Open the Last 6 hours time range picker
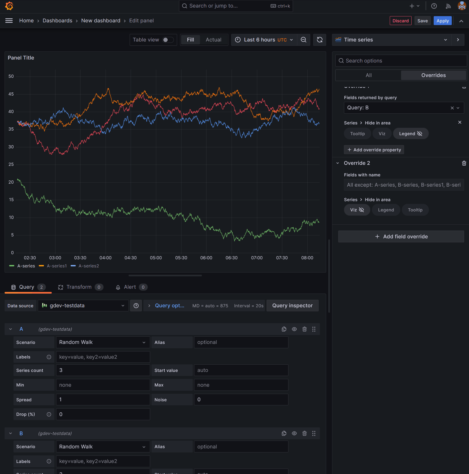Screen dimensions: 469x474 point(263,40)
